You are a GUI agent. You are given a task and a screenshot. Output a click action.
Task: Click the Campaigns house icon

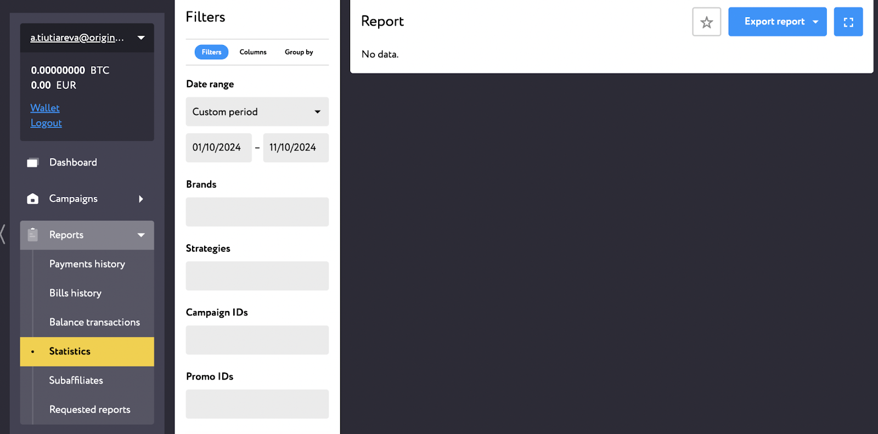coord(33,199)
